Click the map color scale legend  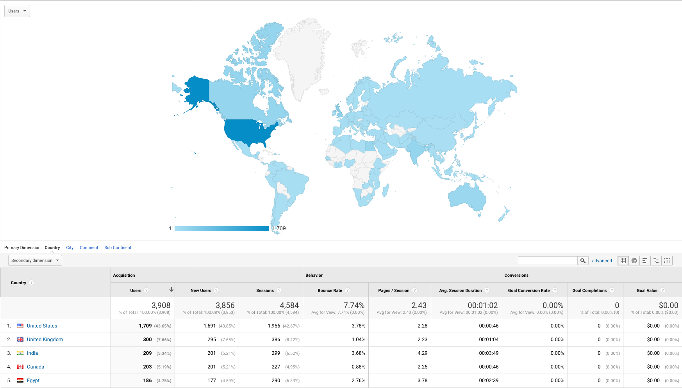coord(221,228)
